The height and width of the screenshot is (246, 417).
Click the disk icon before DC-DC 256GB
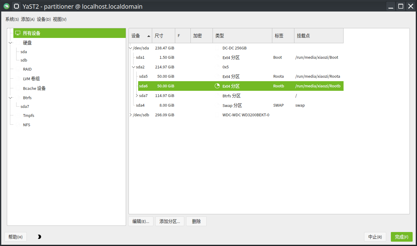coord(217,48)
